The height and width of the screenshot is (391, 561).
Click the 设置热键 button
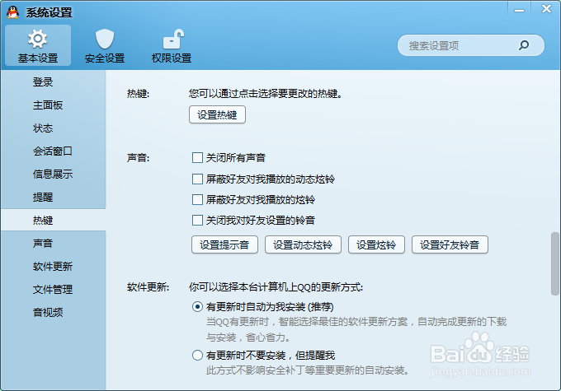pos(217,114)
